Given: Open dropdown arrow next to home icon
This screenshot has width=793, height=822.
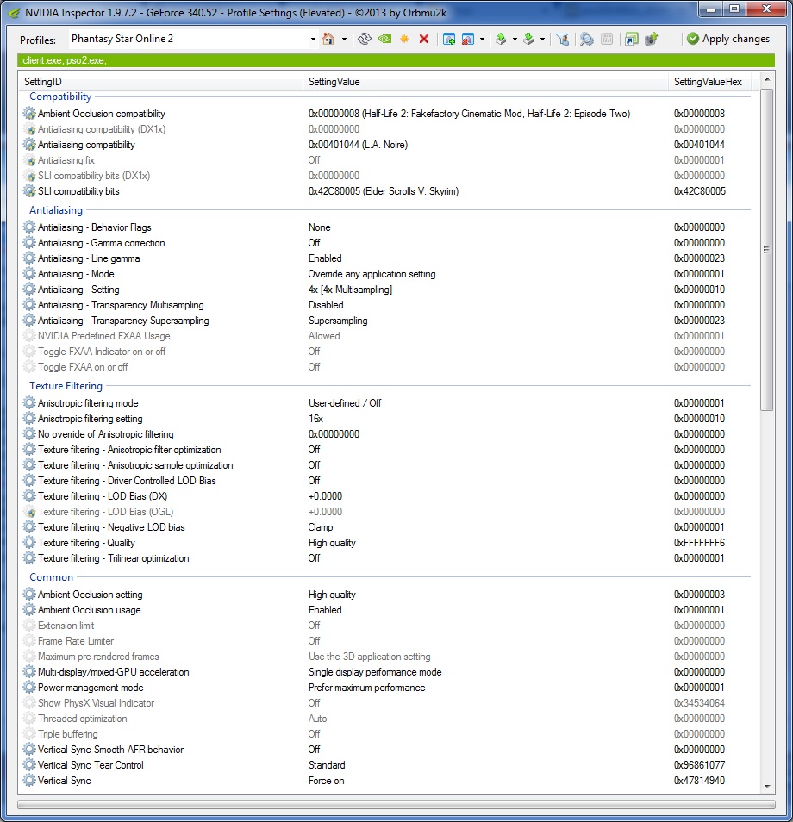Looking at the screenshot, I should 344,40.
